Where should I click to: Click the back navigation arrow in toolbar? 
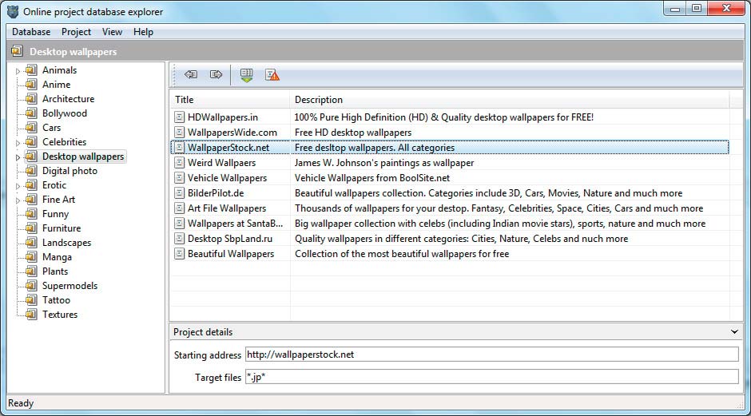point(191,74)
